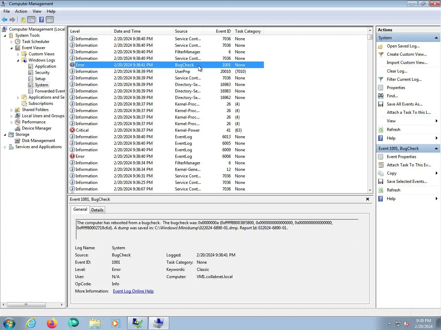Expand the Custom Views tree node
This screenshot has width=441, height=330.
tap(18, 54)
